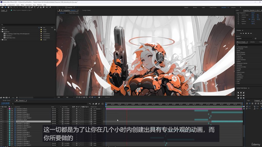Select the Eraser tool
This screenshot has width=262, height=147.
tap(43, 7)
